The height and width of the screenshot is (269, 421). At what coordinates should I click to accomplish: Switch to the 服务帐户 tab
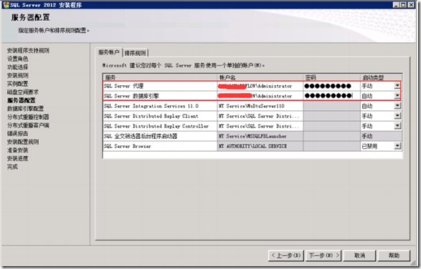tap(109, 52)
